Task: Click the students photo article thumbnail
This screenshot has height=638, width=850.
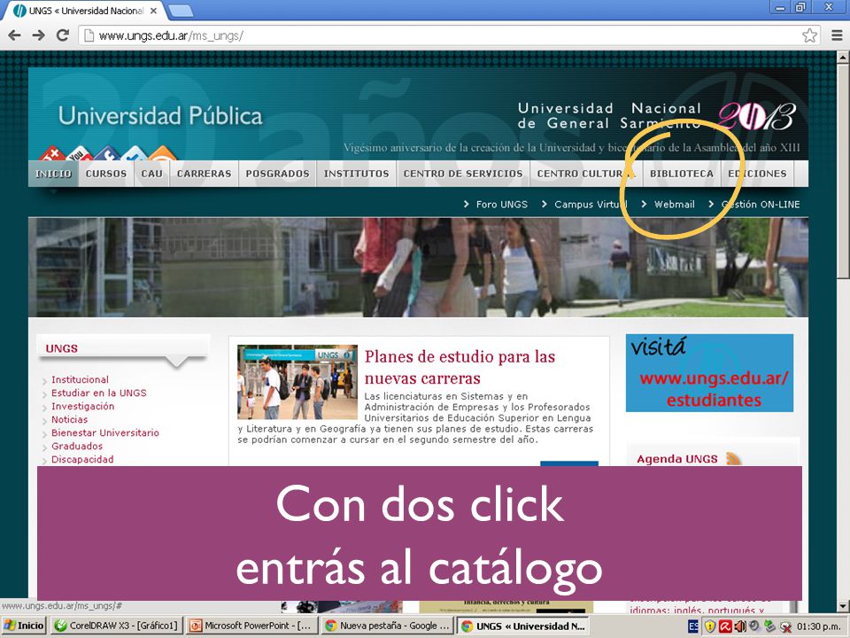Action: coord(297,382)
